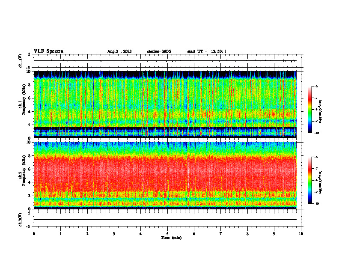Viewport: 339px width, 262px height.
Task: Click the ch.1(V) axis "5" tick
Action: [29, 54]
